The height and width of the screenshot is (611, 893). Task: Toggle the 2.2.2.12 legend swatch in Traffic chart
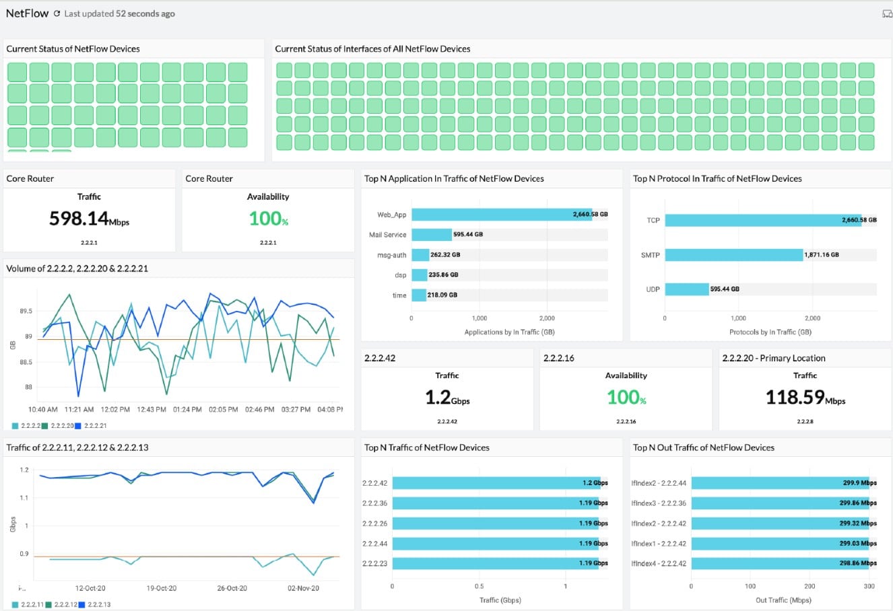click(x=48, y=604)
